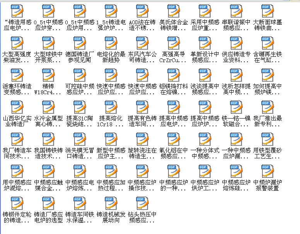Click the file label 中频感应炉的一种...
300x234 pixels.
point(174,185)
